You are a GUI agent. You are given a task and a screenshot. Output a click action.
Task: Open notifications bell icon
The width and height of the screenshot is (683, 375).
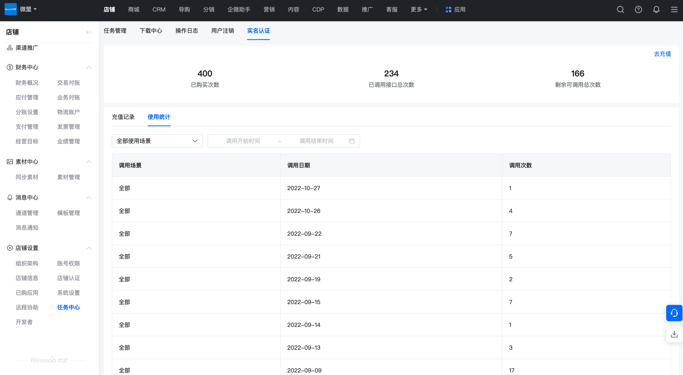(656, 9)
